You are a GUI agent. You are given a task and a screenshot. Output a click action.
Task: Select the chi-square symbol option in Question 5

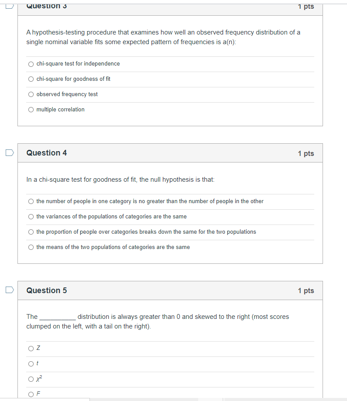[31, 379]
